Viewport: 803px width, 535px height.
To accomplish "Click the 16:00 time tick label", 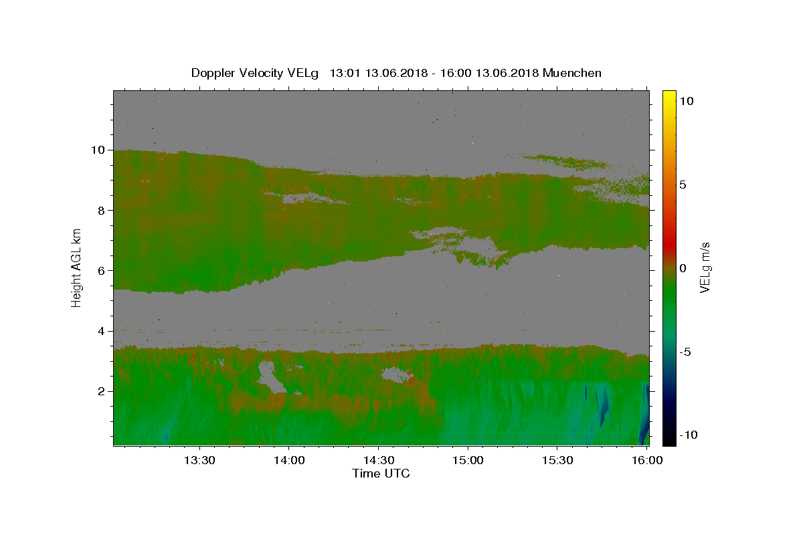I will pyautogui.click(x=646, y=461).
